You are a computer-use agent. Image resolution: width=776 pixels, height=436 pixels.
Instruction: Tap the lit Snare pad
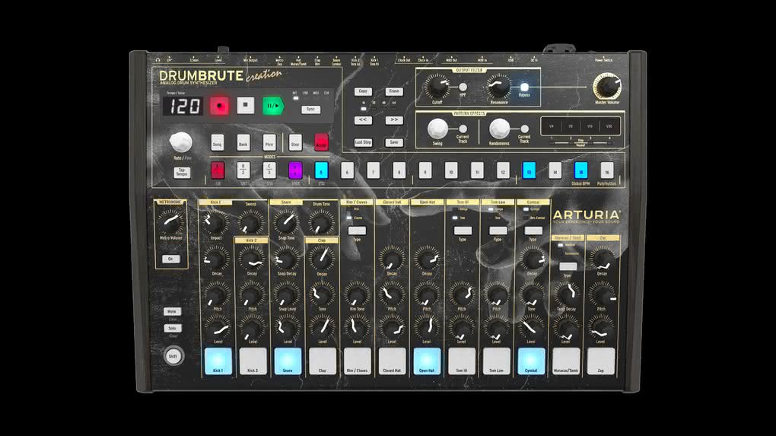[288, 361]
